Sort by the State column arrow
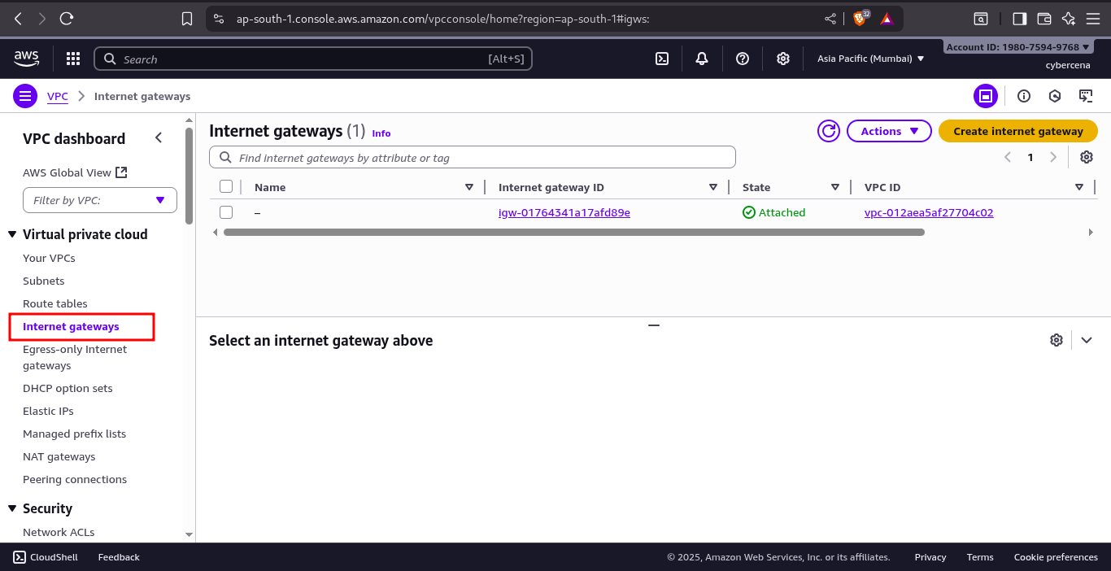The image size is (1111, 571). point(835,187)
